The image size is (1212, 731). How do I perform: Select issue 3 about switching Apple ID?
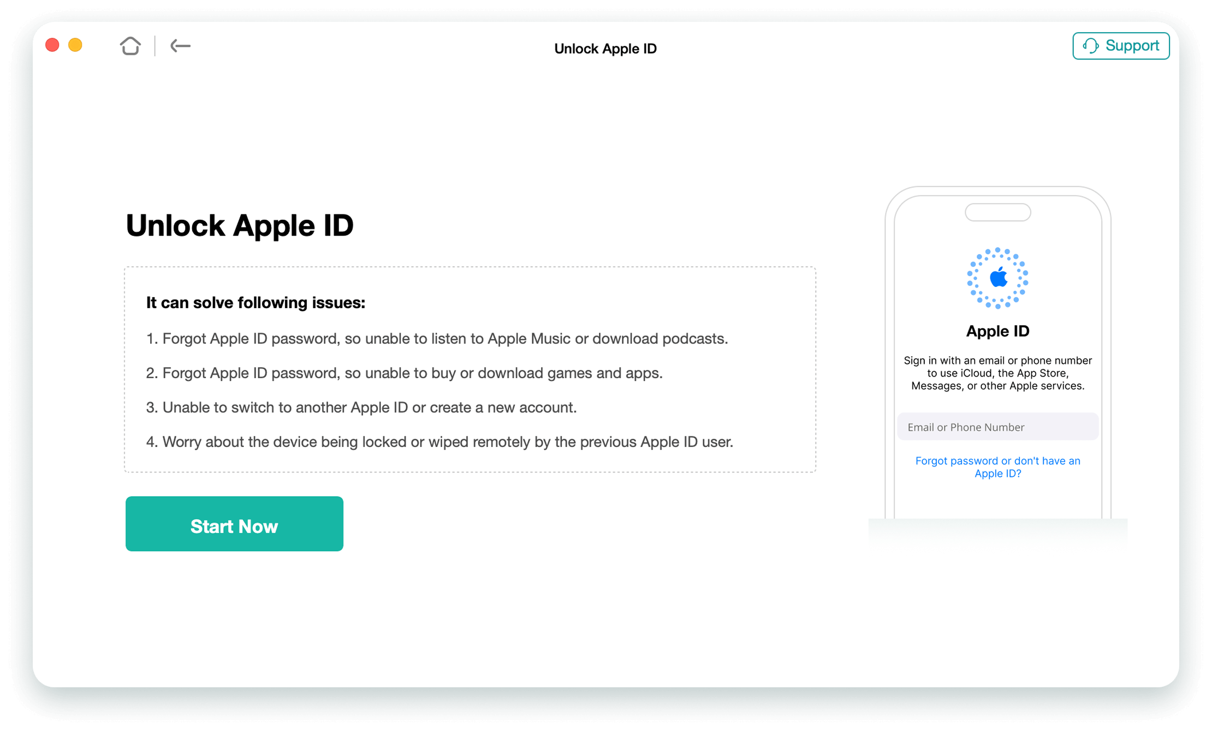coord(361,408)
